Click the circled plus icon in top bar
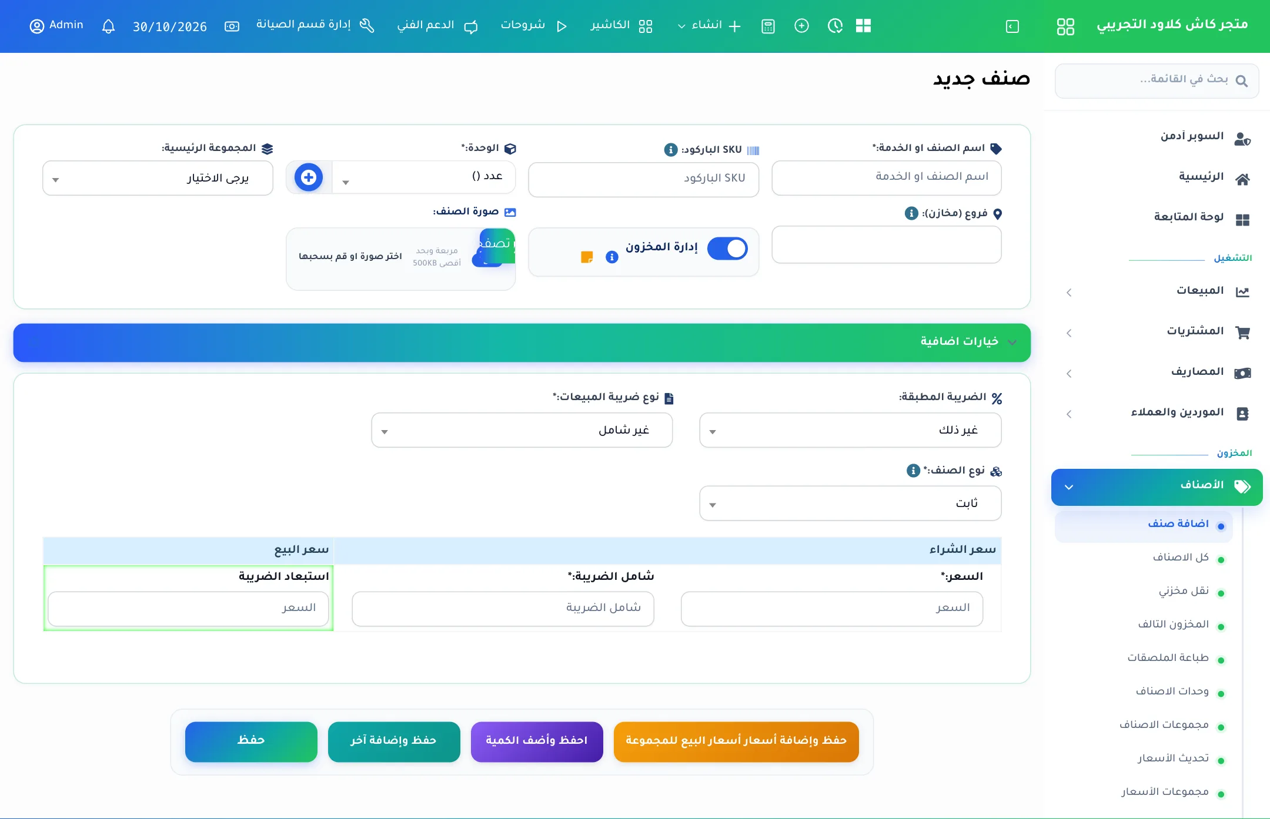 click(801, 26)
